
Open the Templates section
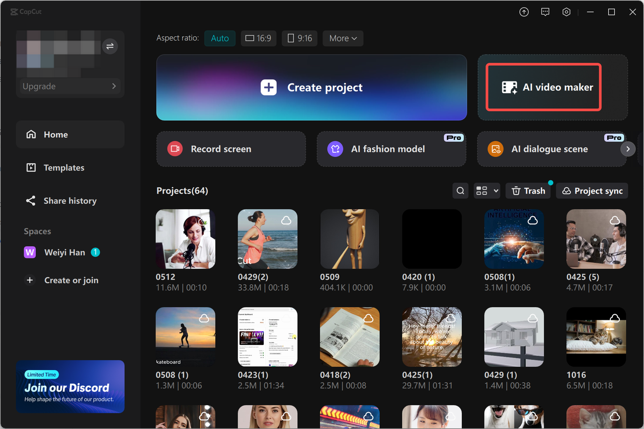click(x=70, y=167)
